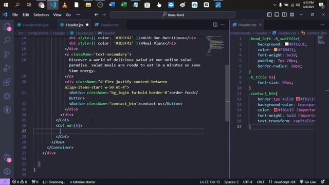
Task: Open Run and Debug view
Action: click(x=7, y=68)
